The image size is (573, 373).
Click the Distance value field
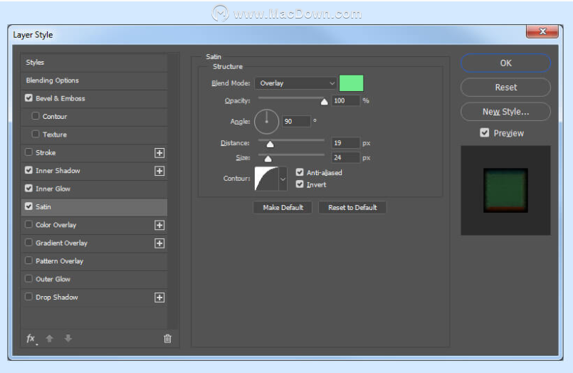345,143
